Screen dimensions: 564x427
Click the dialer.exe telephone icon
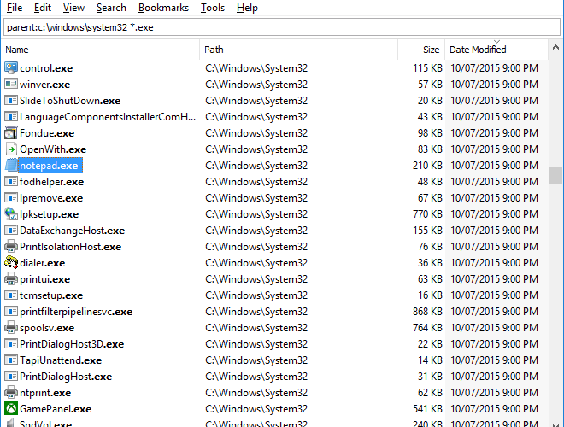pos(11,263)
